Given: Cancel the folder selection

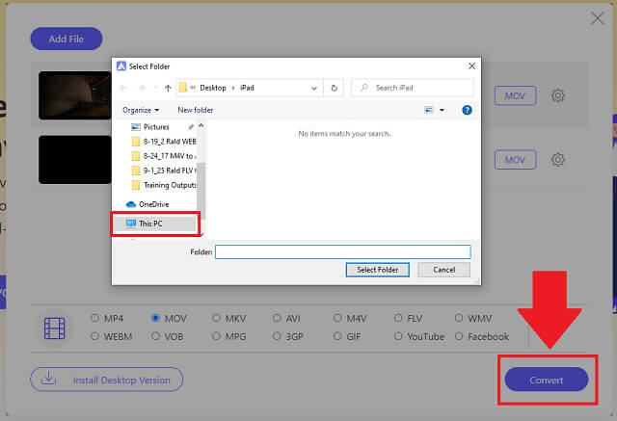Looking at the screenshot, I should 443,270.
